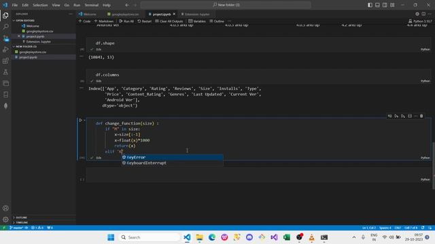Open notebook toolbar more actions ellipsis
This screenshot has height=244, width=435.
click(230, 21)
